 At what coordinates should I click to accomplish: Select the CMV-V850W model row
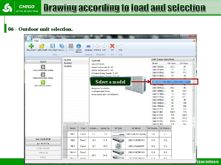(x=171, y=100)
